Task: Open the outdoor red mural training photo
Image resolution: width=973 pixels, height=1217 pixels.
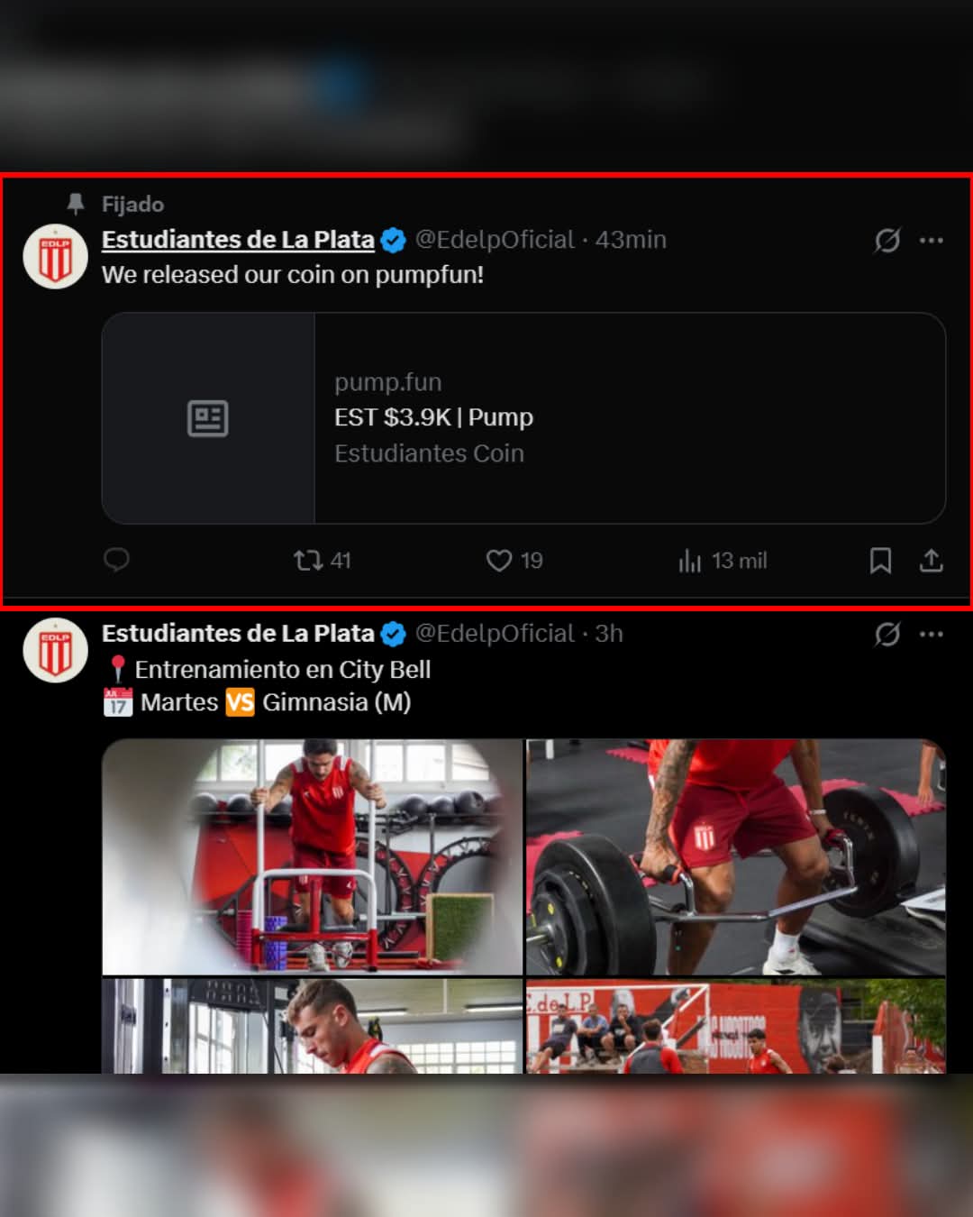Action: click(736, 1026)
